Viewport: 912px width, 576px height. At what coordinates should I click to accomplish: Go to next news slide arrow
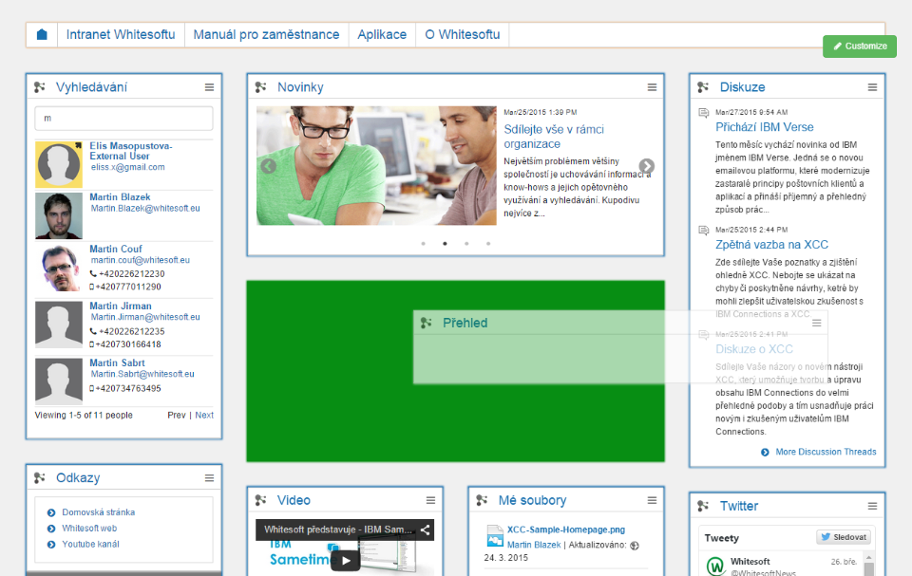[646, 166]
